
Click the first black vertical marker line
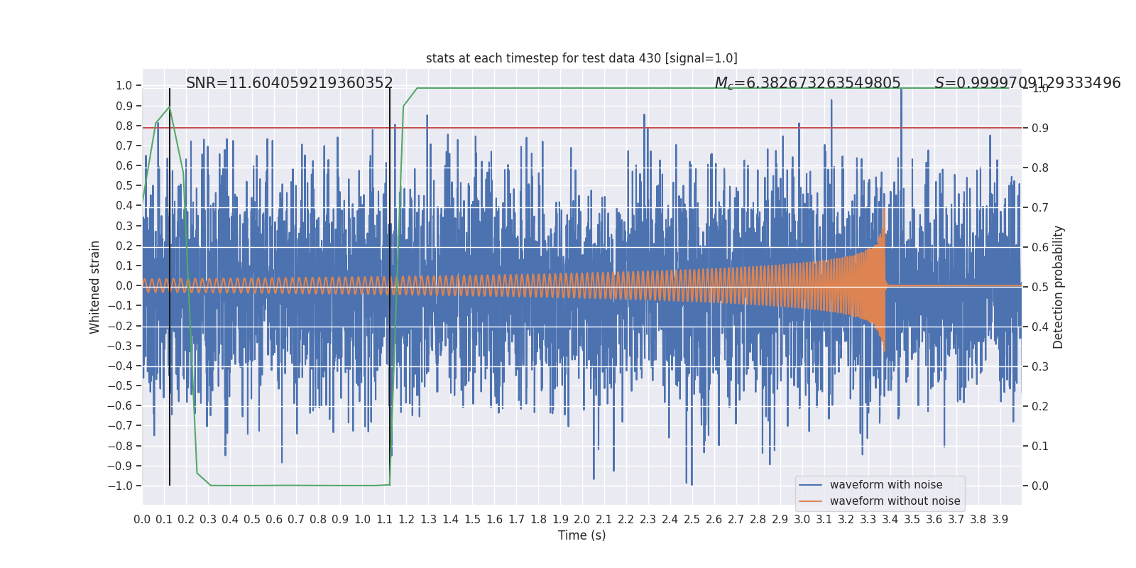[170, 287]
